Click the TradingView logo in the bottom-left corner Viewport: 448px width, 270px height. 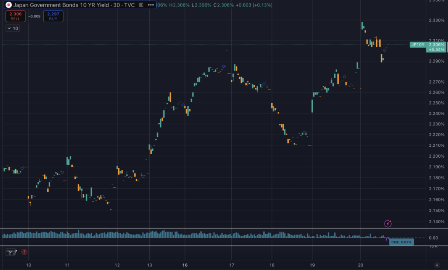(x=10, y=252)
